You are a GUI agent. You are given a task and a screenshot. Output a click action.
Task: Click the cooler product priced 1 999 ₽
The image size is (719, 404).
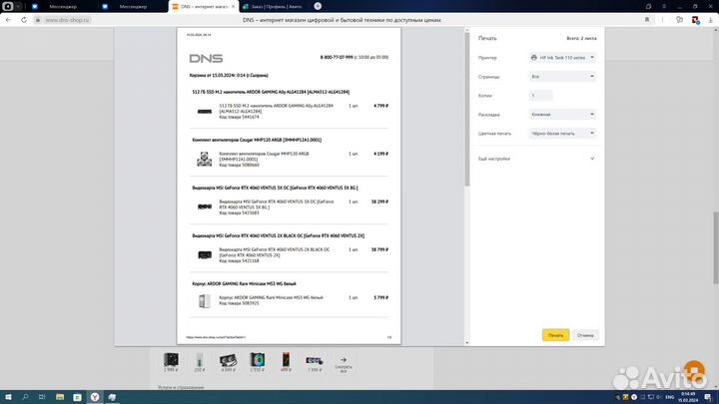171,360
